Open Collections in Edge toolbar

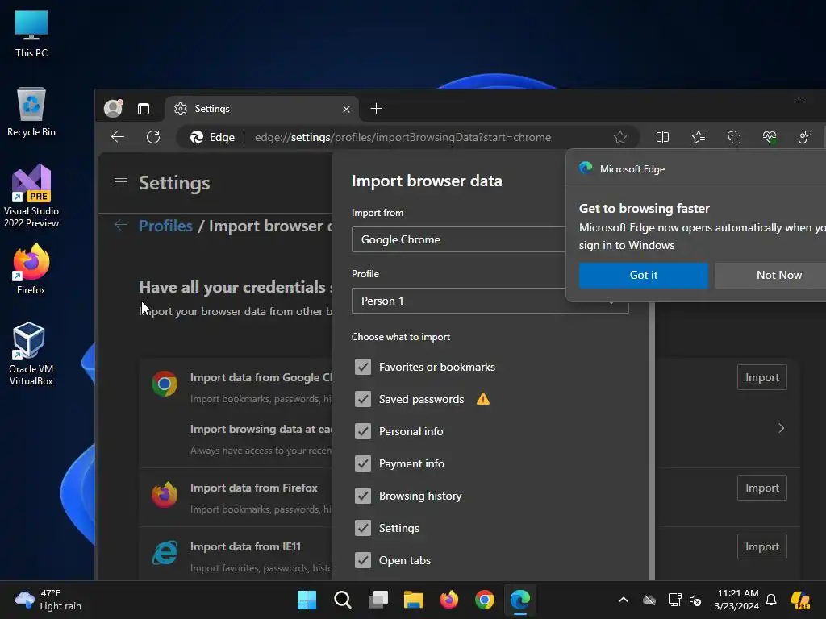(x=734, y=137)
